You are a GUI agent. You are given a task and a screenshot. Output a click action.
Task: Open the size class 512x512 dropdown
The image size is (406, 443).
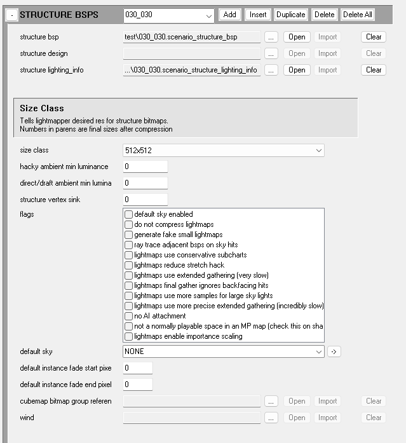(224, 151)
